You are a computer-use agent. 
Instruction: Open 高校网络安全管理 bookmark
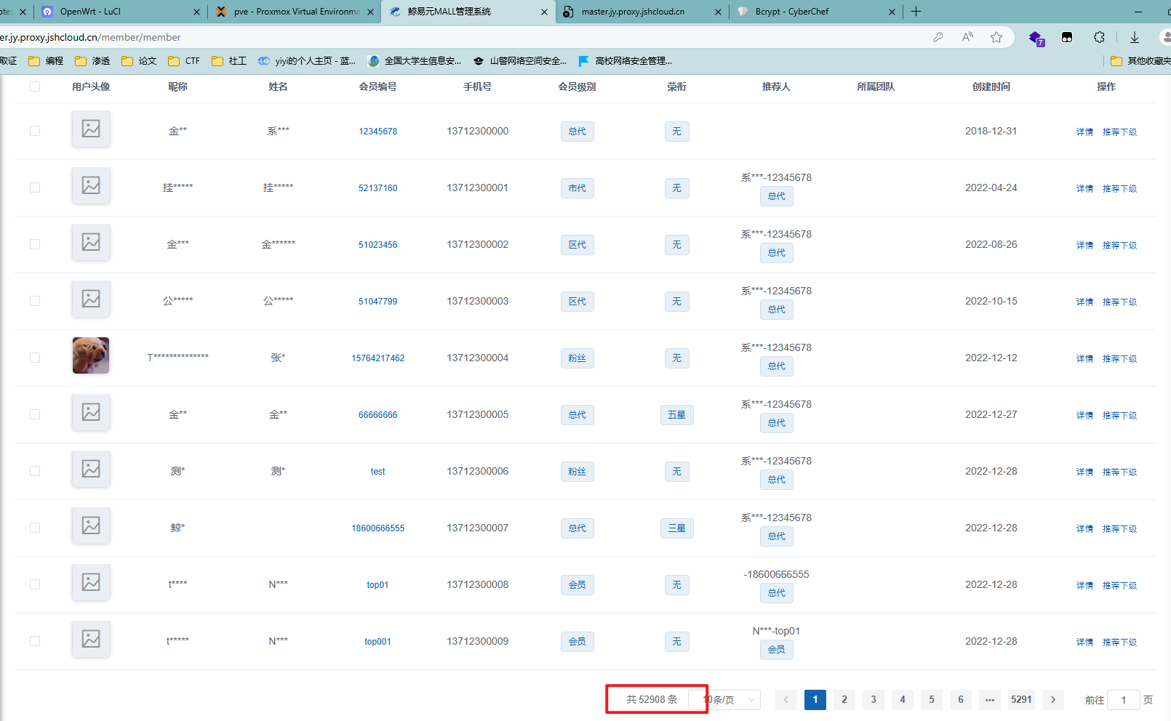point(626,61)
